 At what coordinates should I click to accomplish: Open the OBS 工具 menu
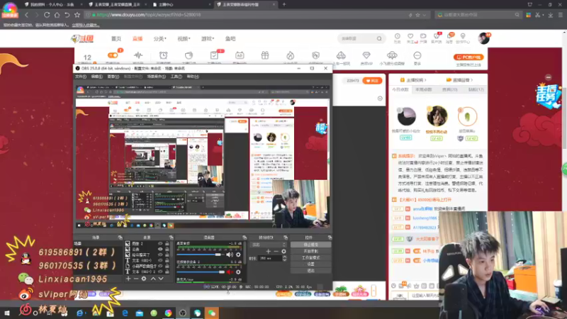[176, 77]
